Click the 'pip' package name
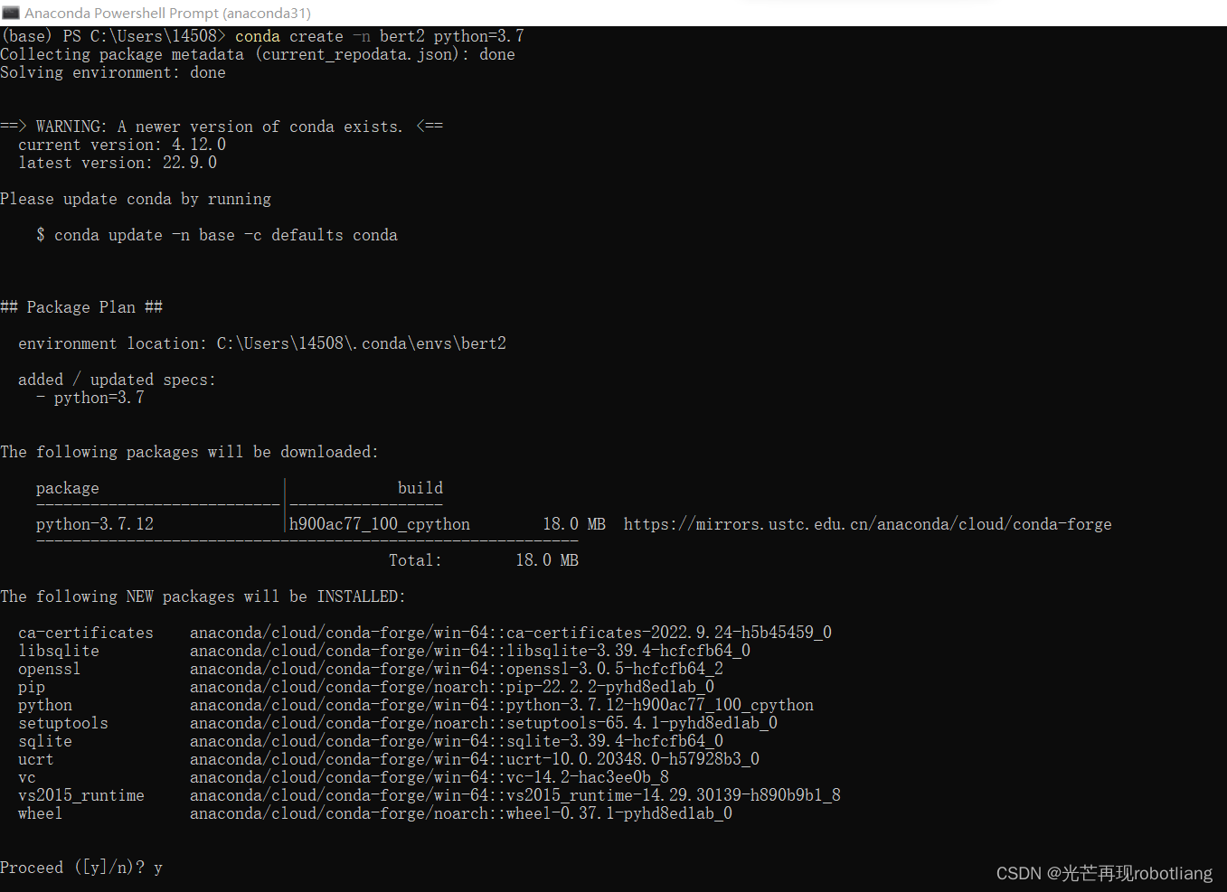Screen dimensions: 1227x892 (x=32, y=687)
